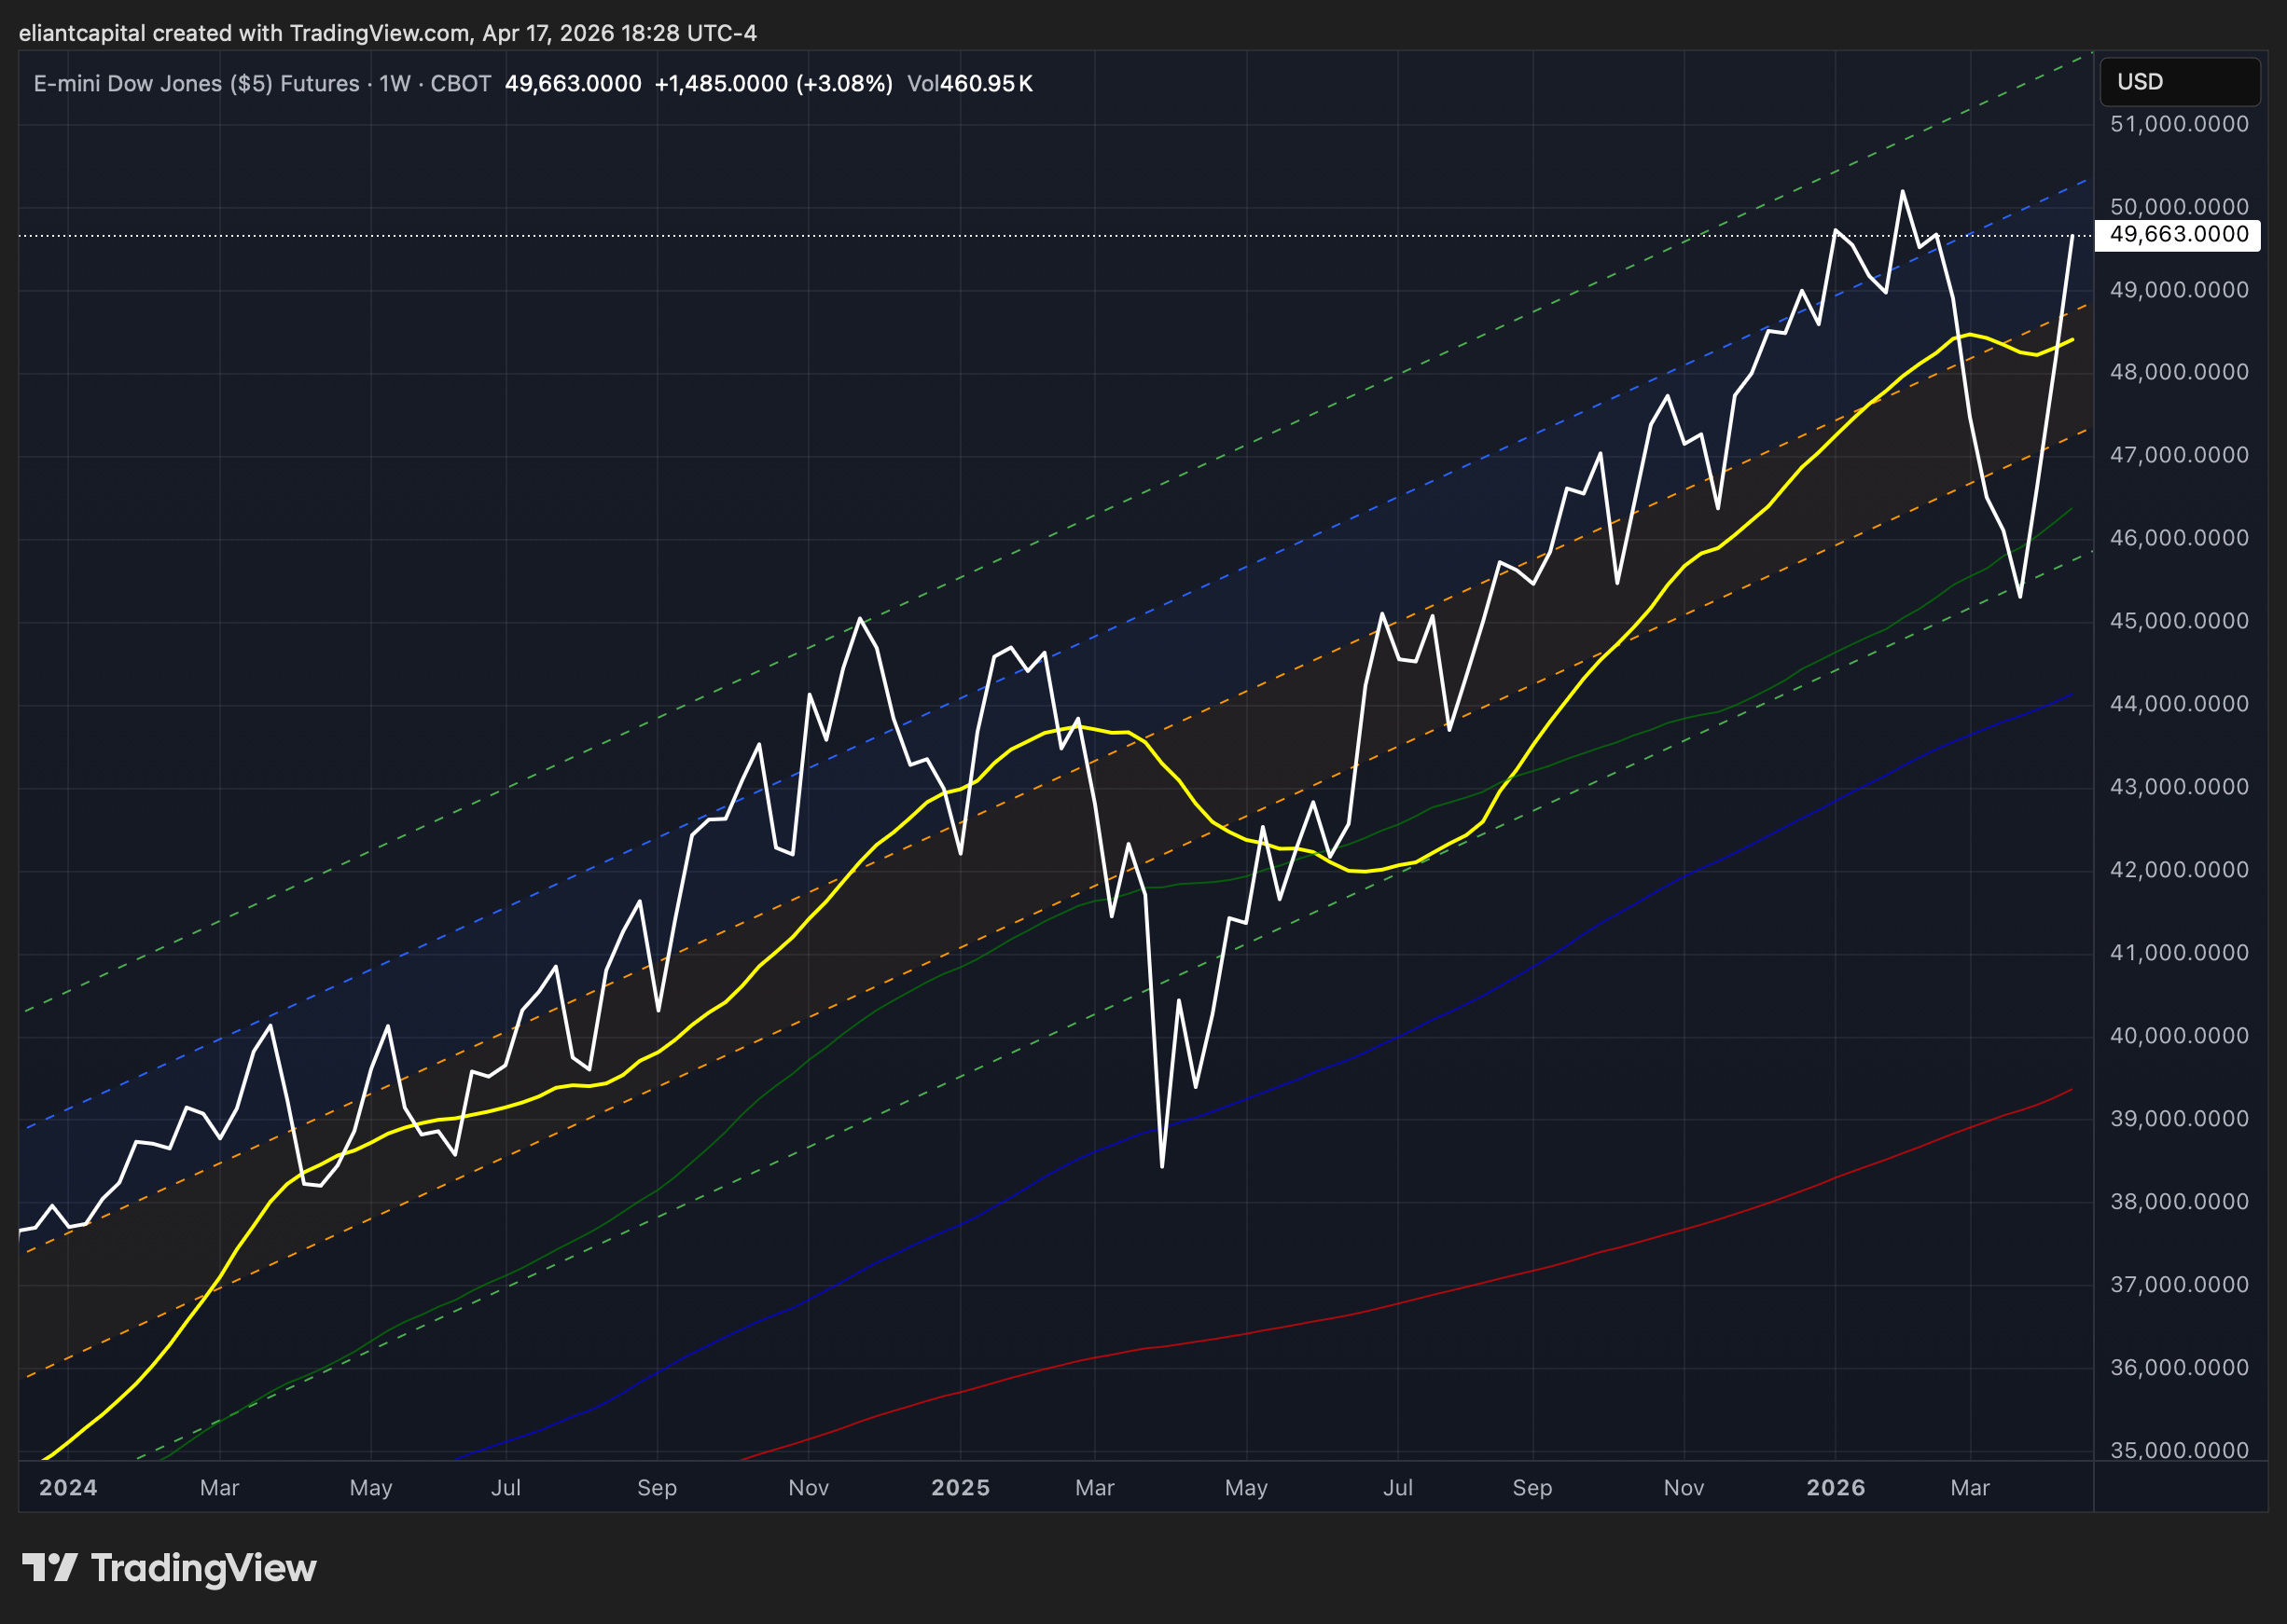2287x1624 pixels.
Task: Click the 49,663.0000 current price label
Action: (2178, 235)
